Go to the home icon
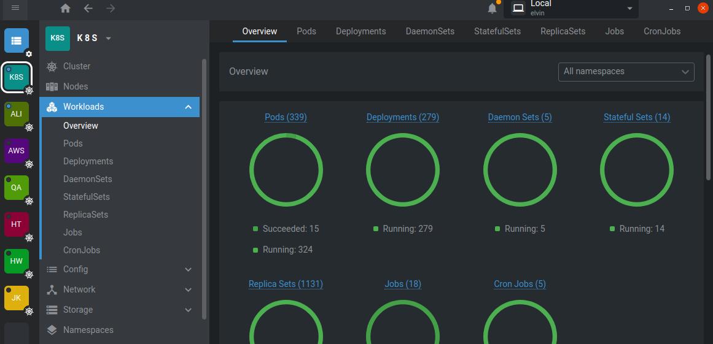 click(66, 8)
